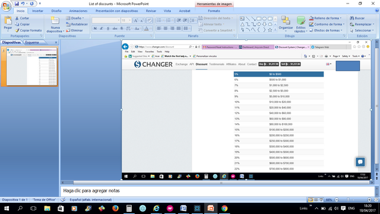Screen dimensions: 380x214
Task: Switch to Esquema pane tab
Action: (32, 42)
